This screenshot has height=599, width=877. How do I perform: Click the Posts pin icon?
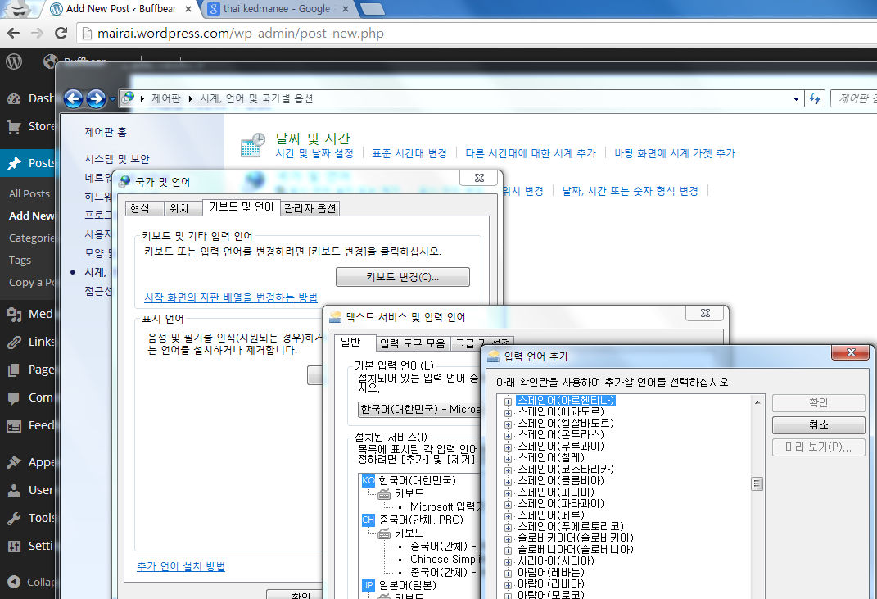[x=14, y=163]
